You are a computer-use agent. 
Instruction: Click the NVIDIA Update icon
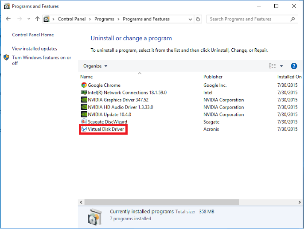(x=84, y=114)
